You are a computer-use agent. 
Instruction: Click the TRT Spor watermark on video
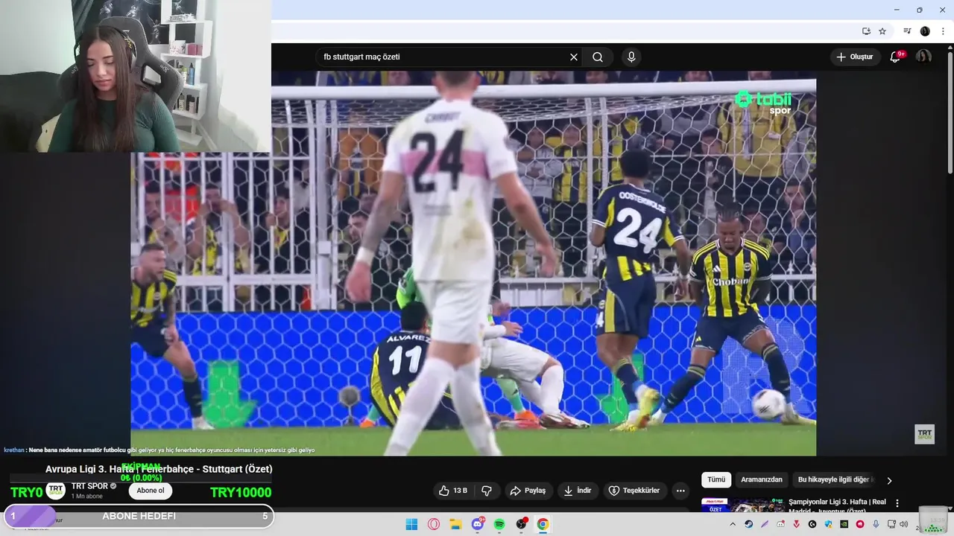point(924,434)
